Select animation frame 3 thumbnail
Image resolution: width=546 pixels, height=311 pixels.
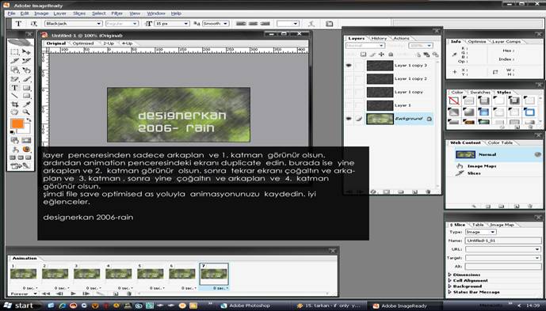pyautogui.click(x=86, y=274)
